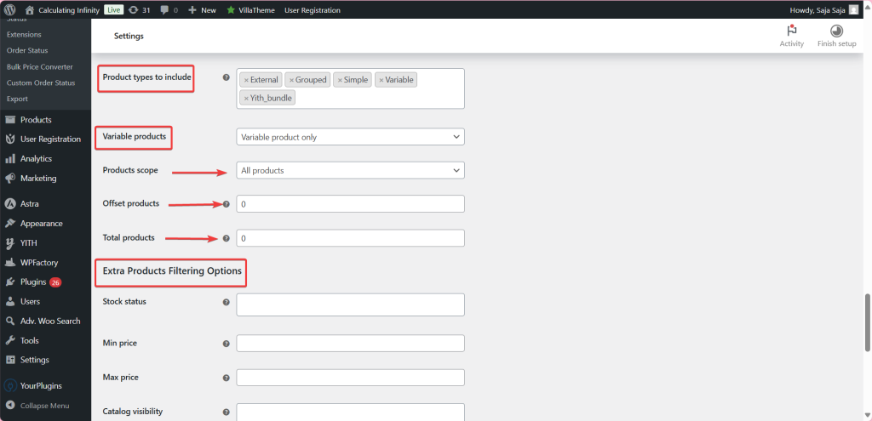The height and width of the screenshot is (421, 872).
Task: Click the Analytics bar chart icon
Action: coord(10,159)
